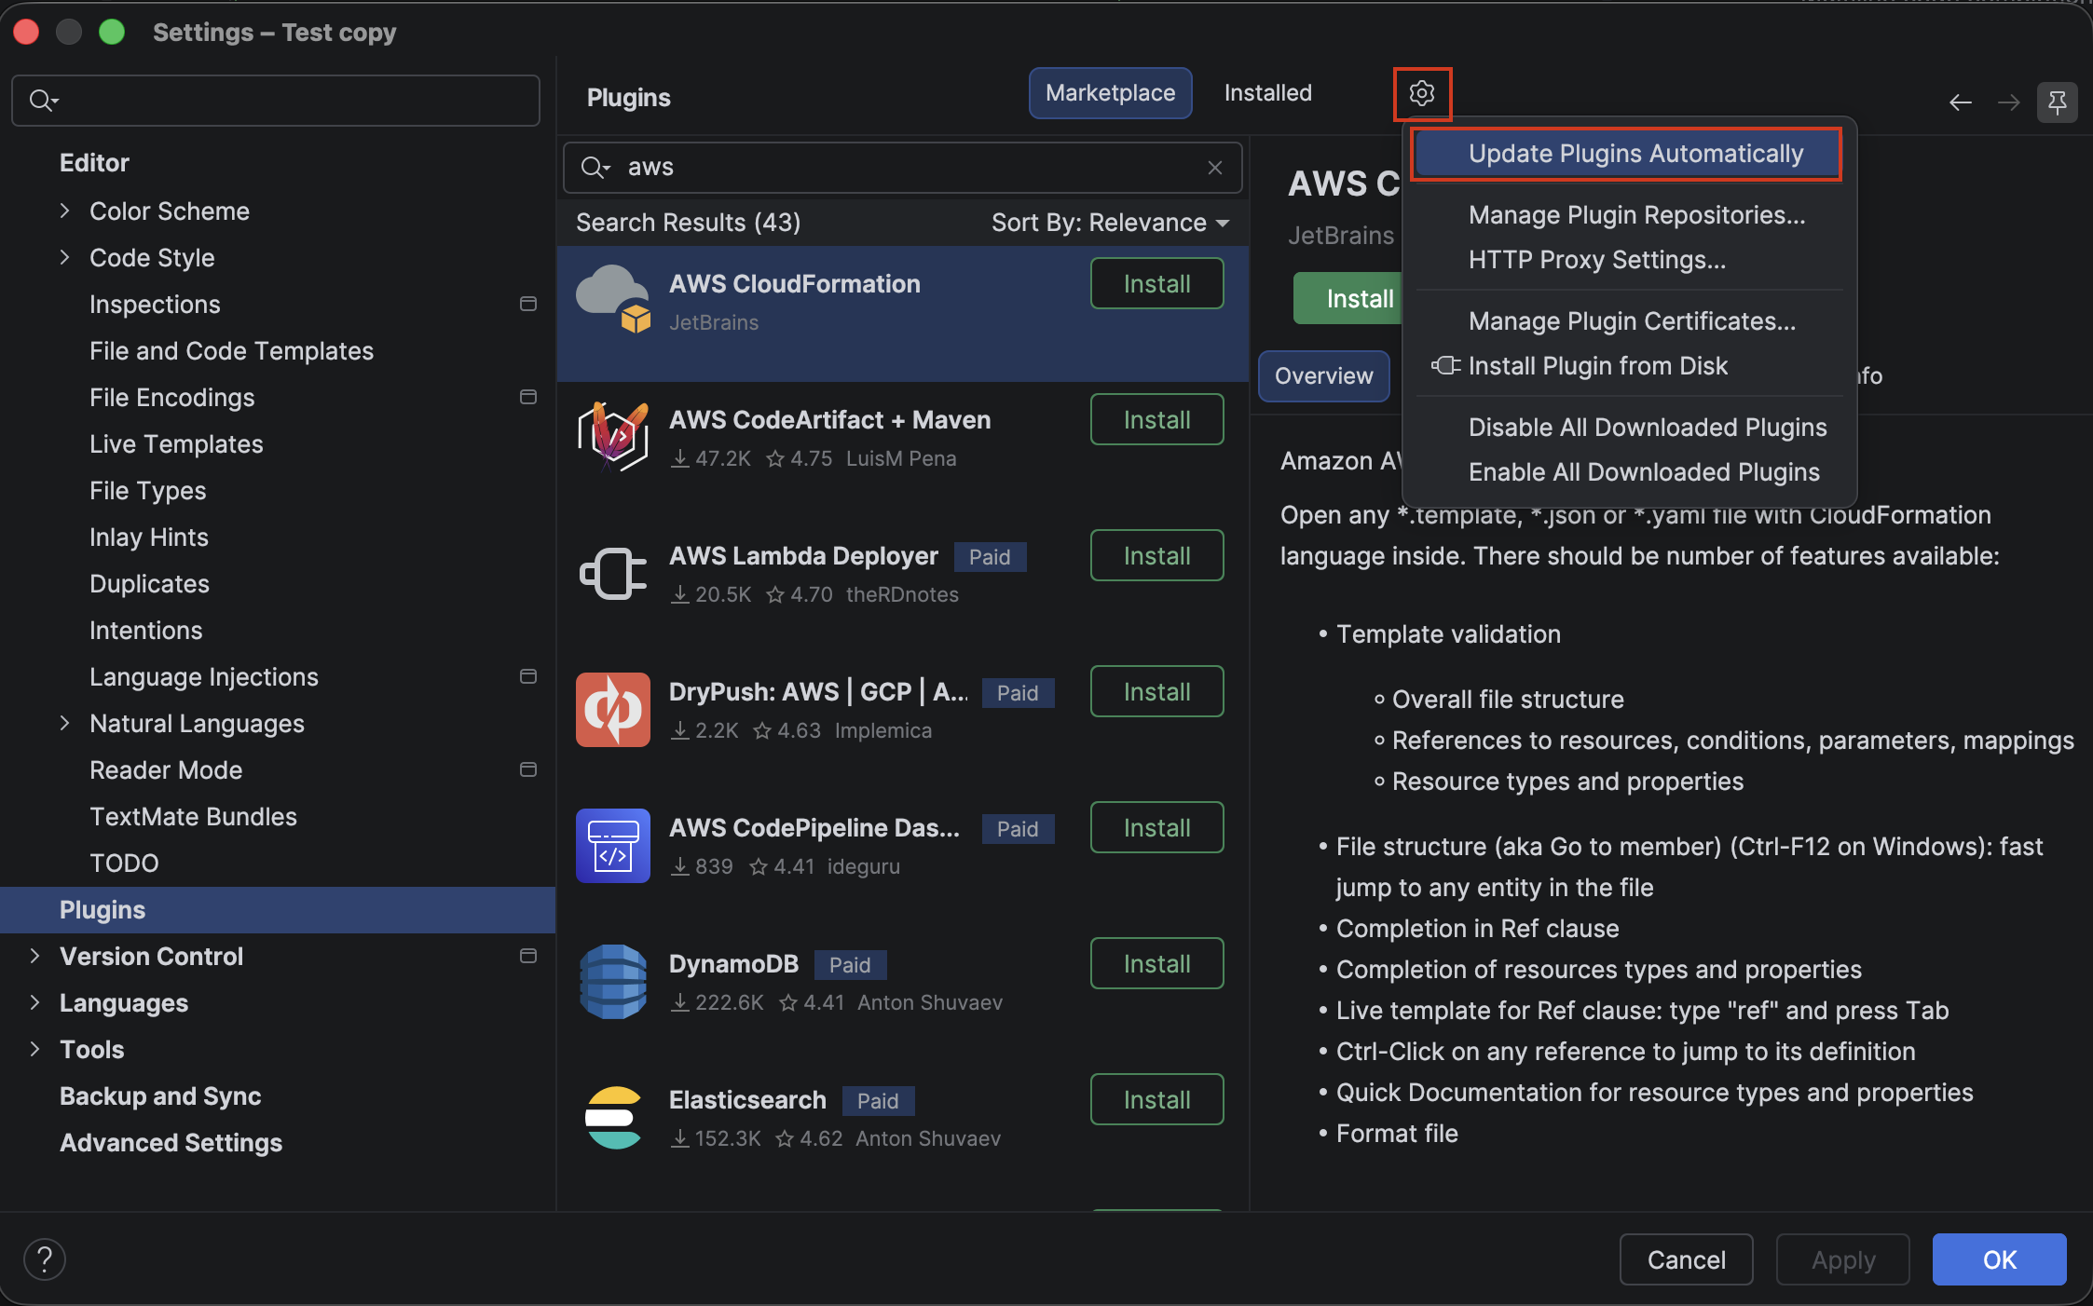Select the Plugins settings page
The image size is (2093, 1306).
[x=278, y=910]
